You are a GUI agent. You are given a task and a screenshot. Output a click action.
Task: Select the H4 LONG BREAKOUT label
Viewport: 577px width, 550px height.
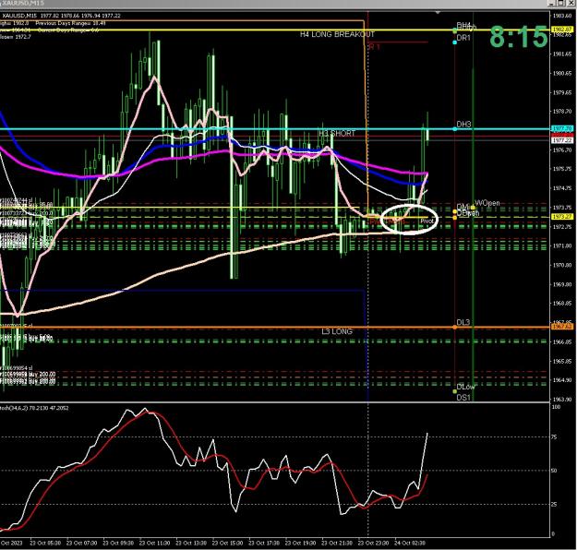(x=337, y=34)
